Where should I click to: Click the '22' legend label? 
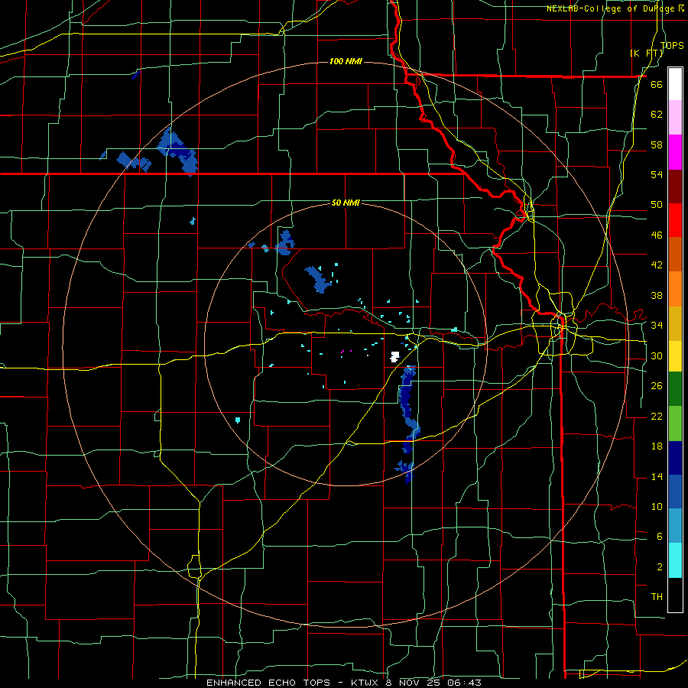tap(657, 416)
